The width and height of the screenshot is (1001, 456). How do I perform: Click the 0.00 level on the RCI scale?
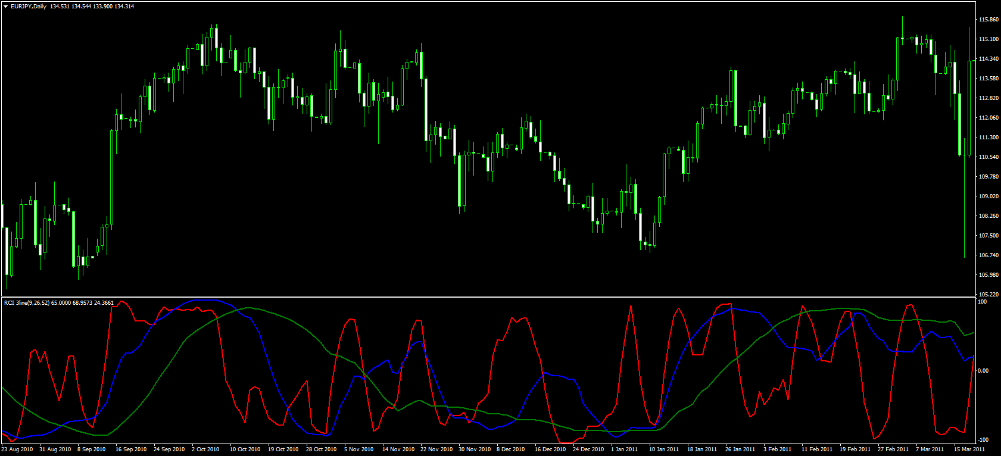(x=984, y=371)
